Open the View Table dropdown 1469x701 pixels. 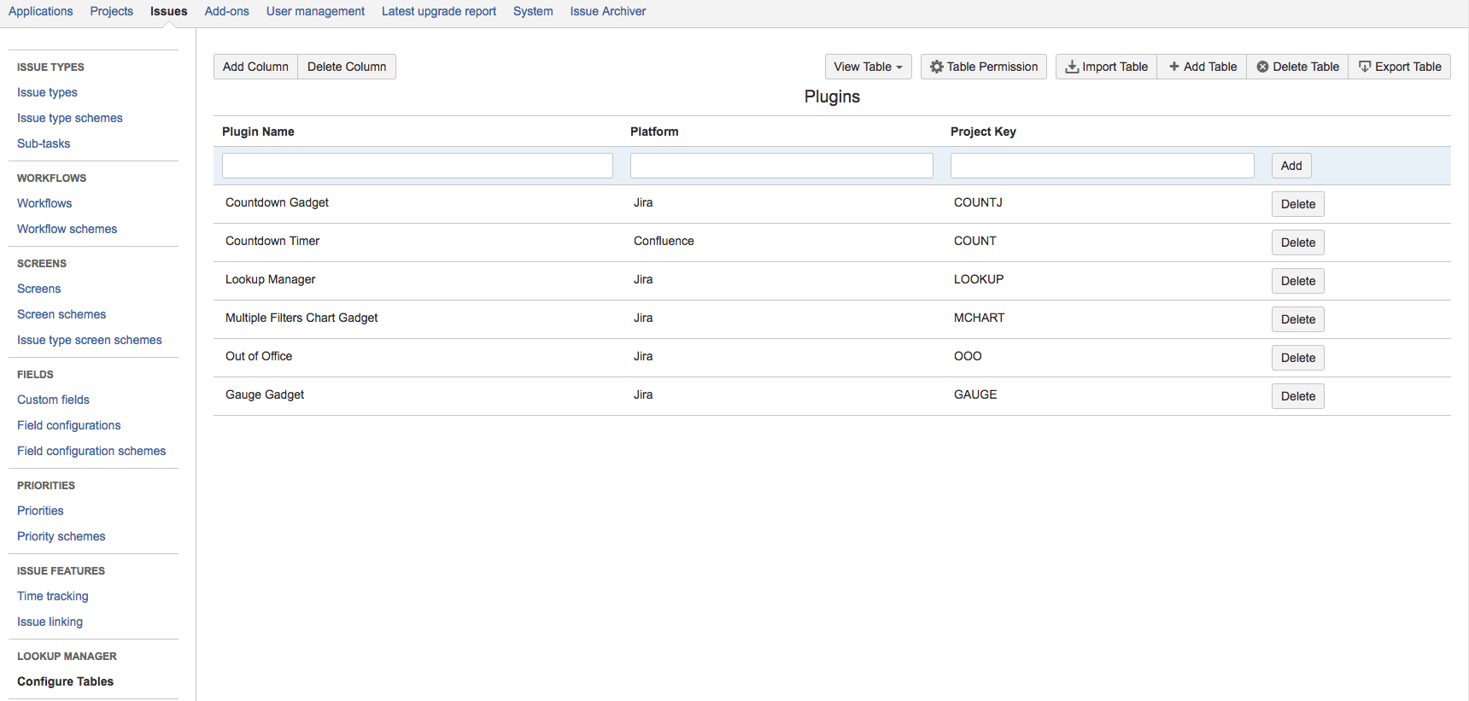coord(868,67)
